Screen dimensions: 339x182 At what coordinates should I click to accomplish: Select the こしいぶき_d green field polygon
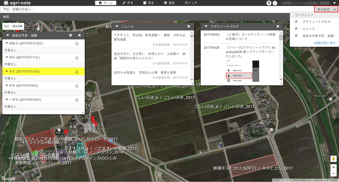(x=225, y=104)
